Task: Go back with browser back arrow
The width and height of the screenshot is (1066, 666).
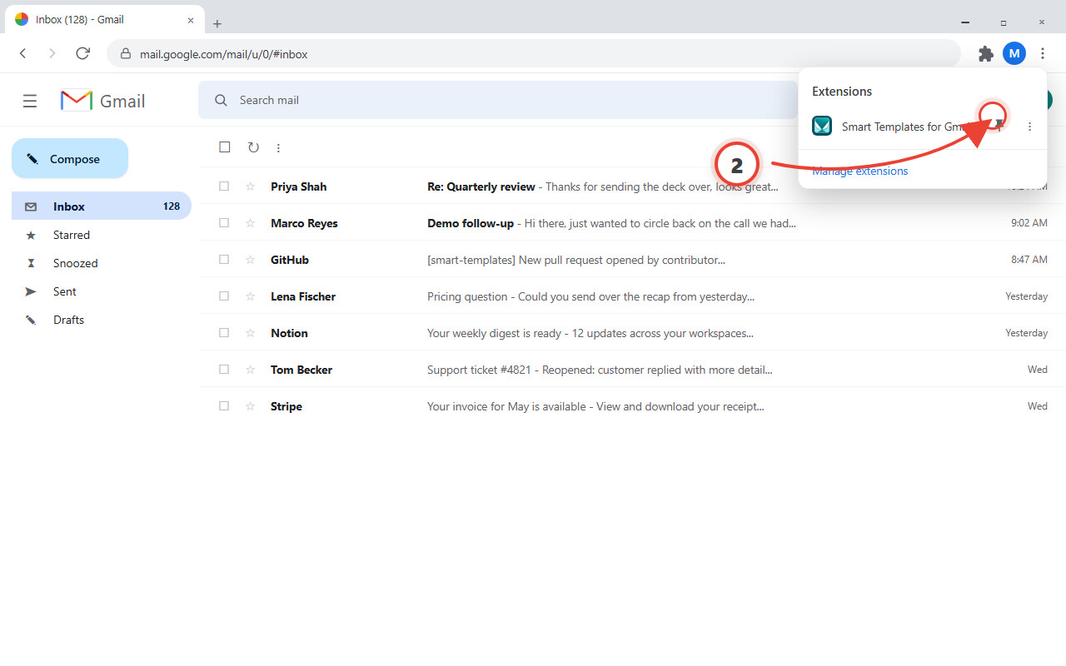Action: coord(22,54)
